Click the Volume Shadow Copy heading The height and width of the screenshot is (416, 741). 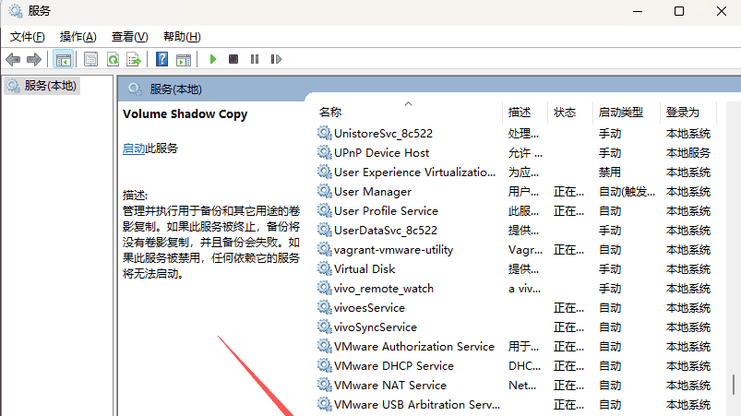185,114
